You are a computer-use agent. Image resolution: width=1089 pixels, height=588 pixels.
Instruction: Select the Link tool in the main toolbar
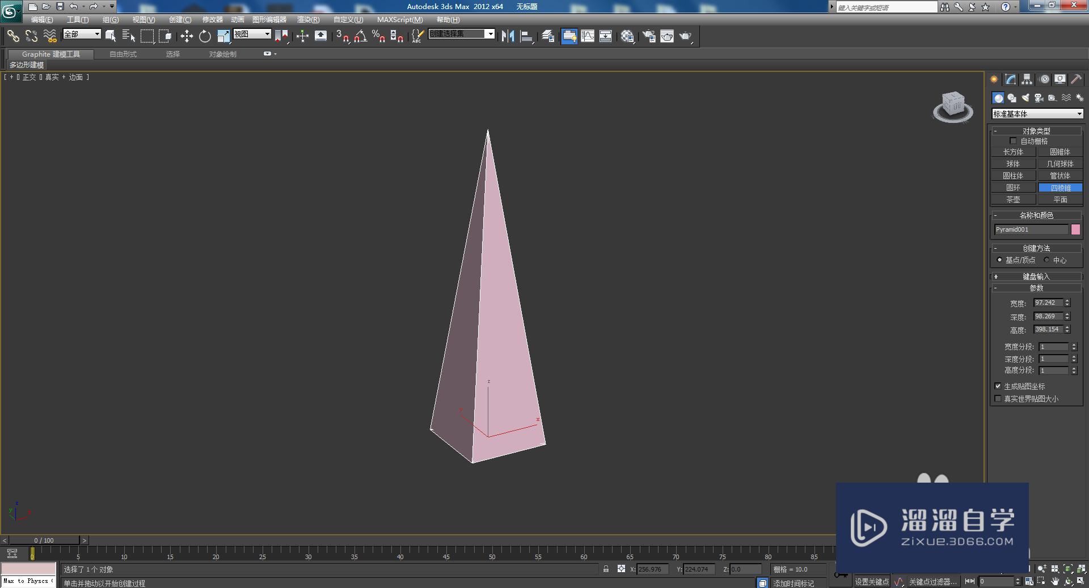[x=12, y=36]
